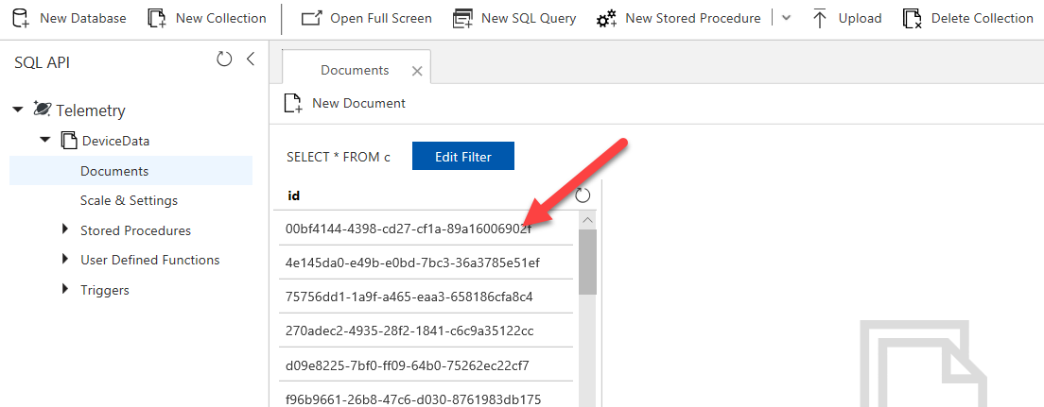Click the SQL API heading
The height and width of the screenshot is (407, 1044).
point(42,62)
